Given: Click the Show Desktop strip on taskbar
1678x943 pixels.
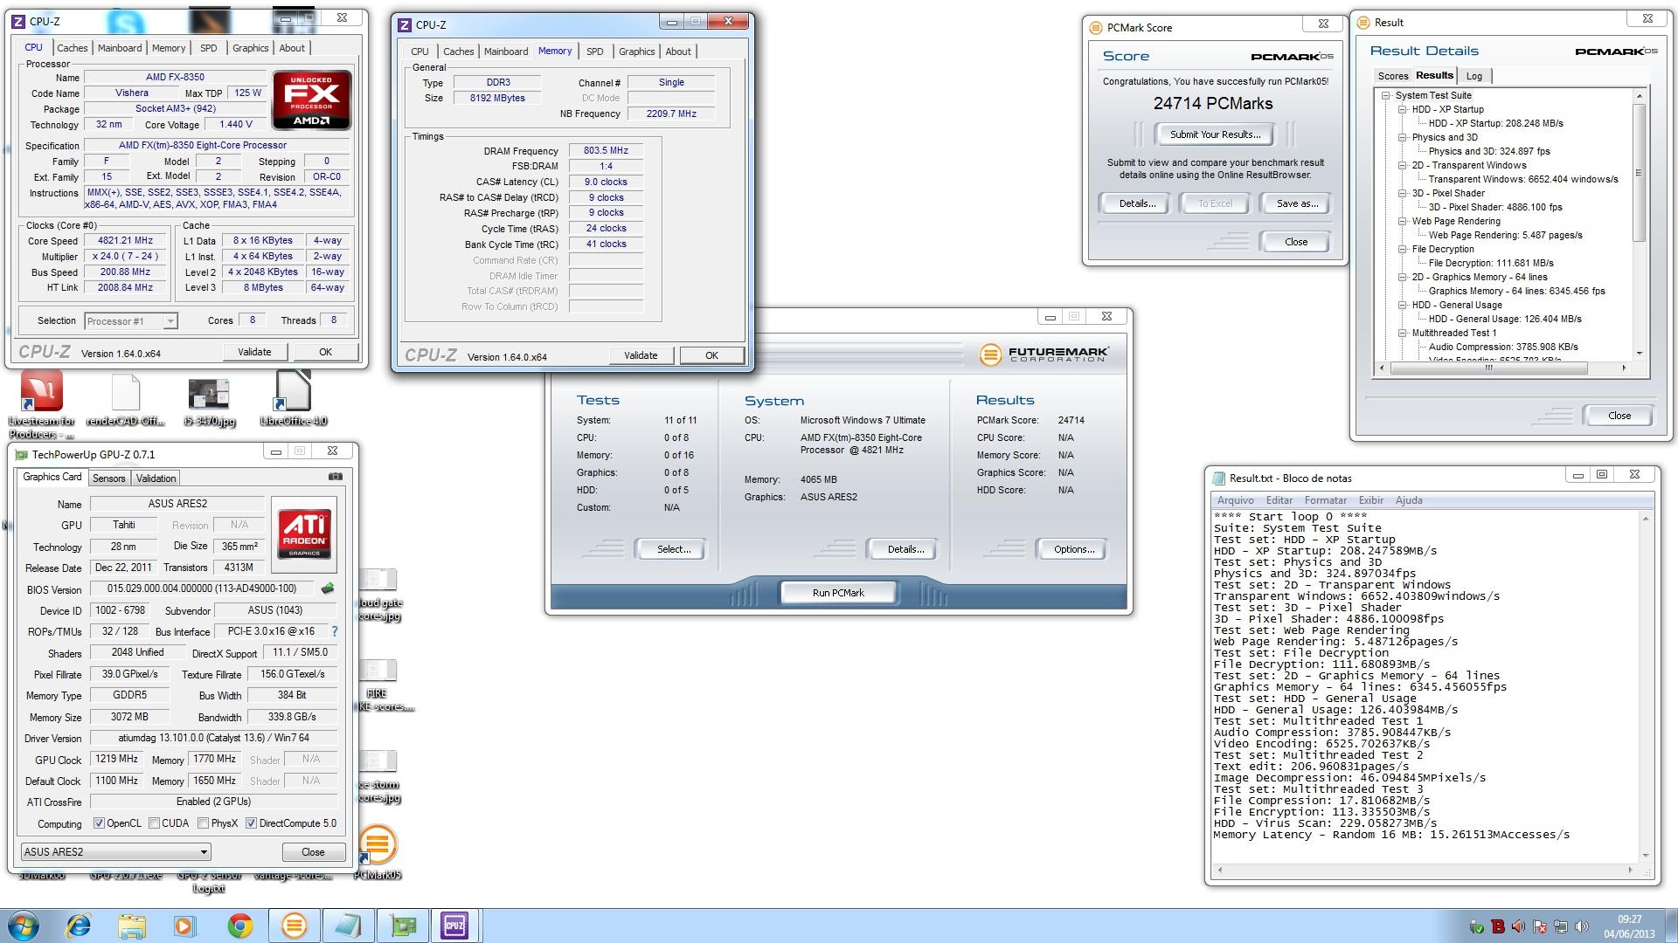Looking at the screenshot, I should tap(1671, 926).
